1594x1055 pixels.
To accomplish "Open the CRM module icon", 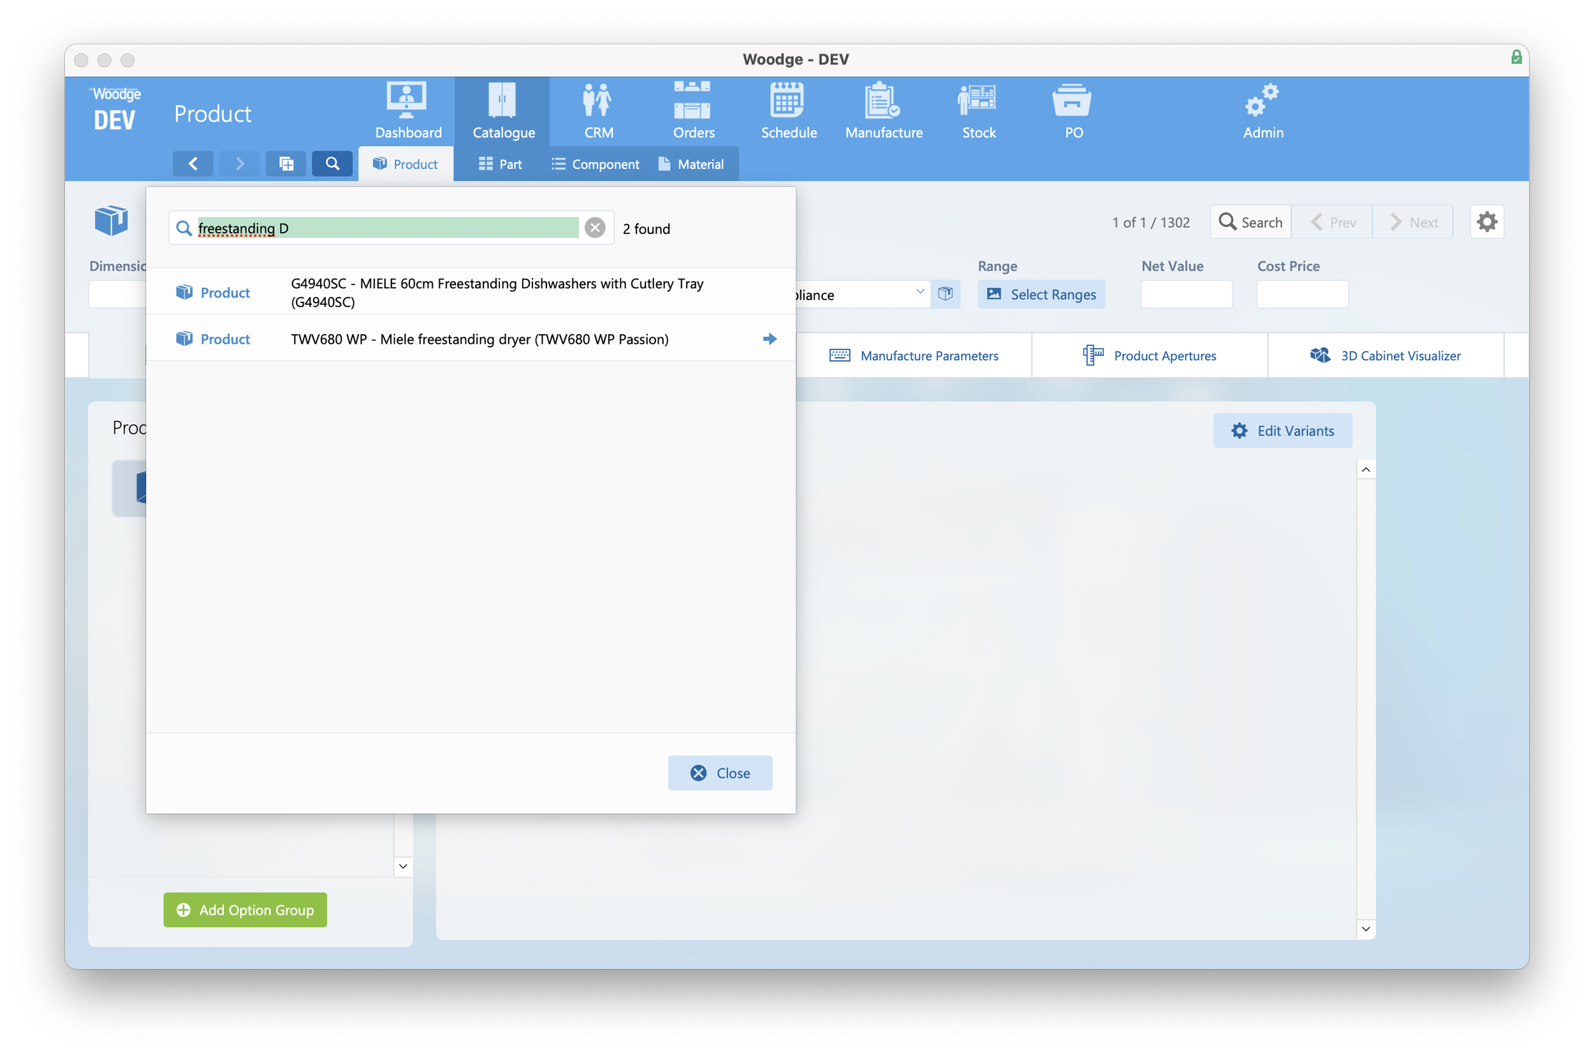I will (598, 101).
